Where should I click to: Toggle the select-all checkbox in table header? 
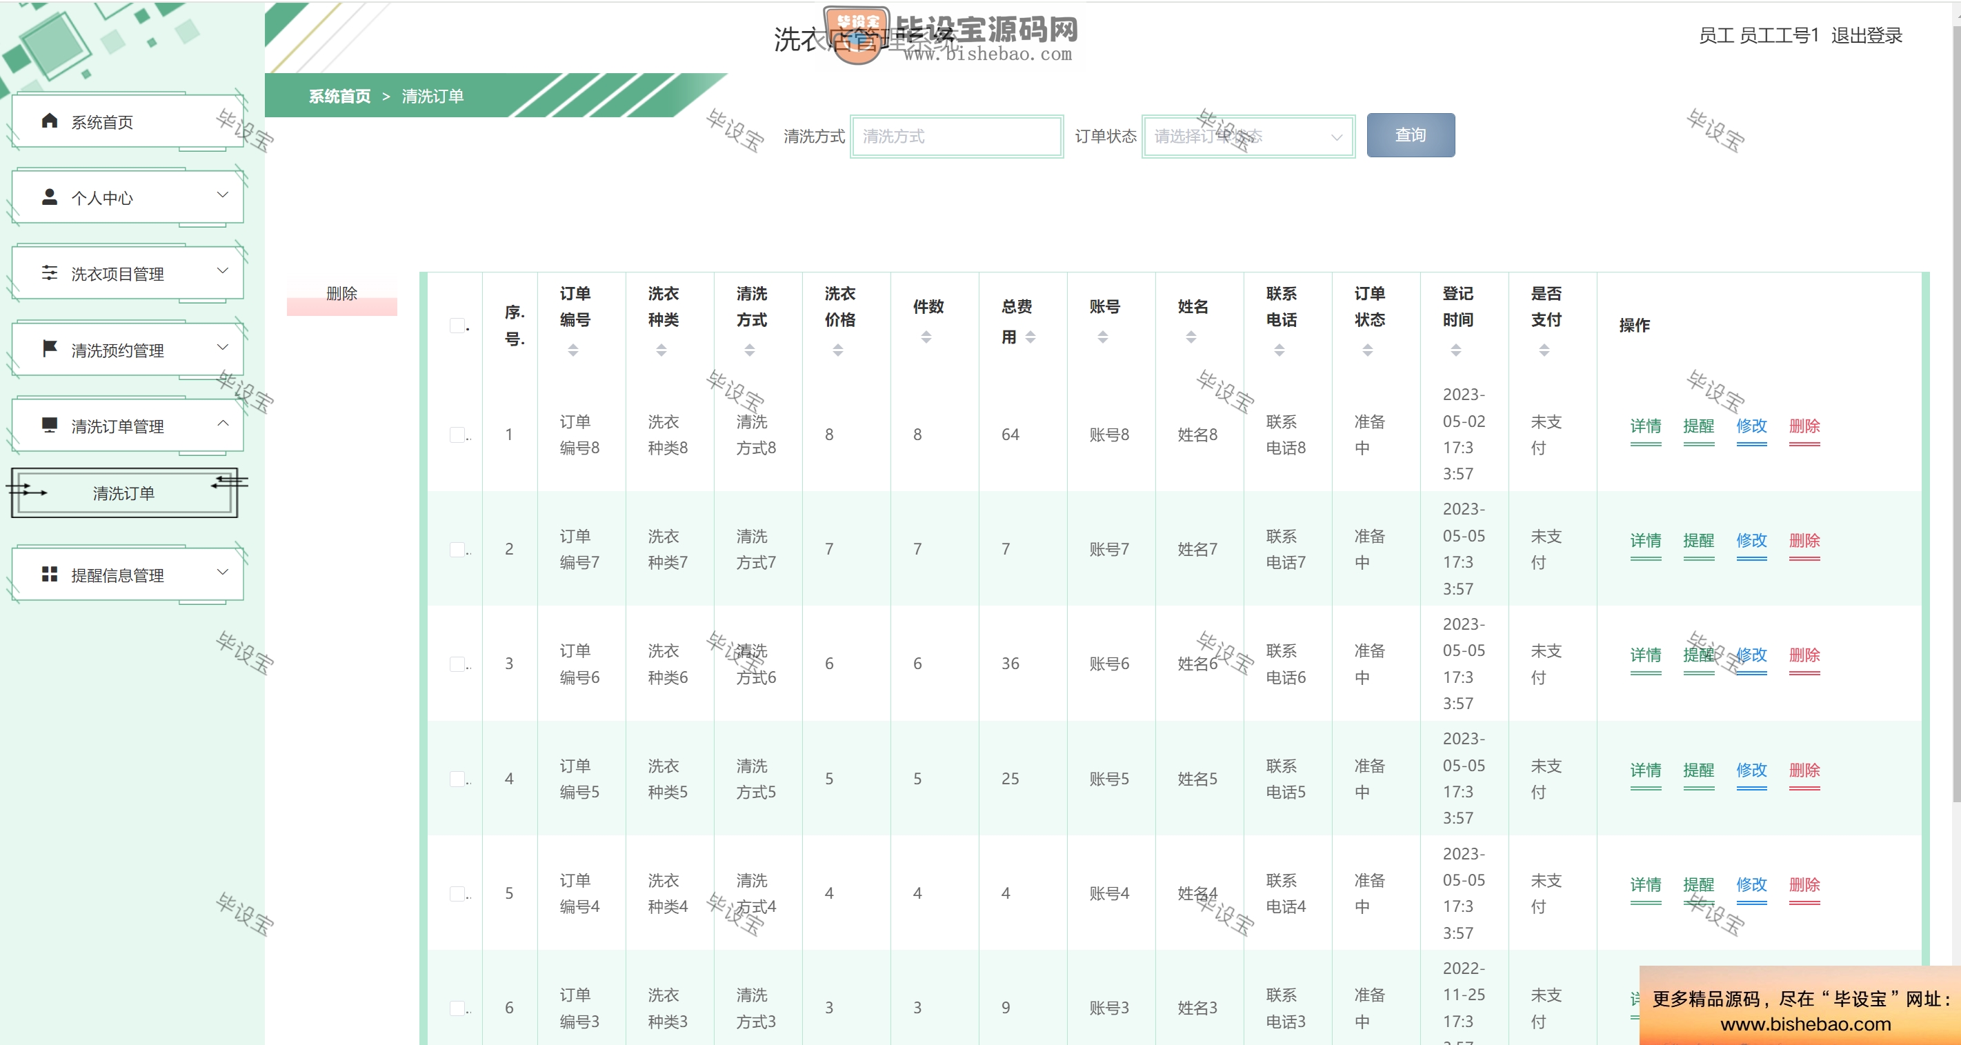(x=457, y=326)
